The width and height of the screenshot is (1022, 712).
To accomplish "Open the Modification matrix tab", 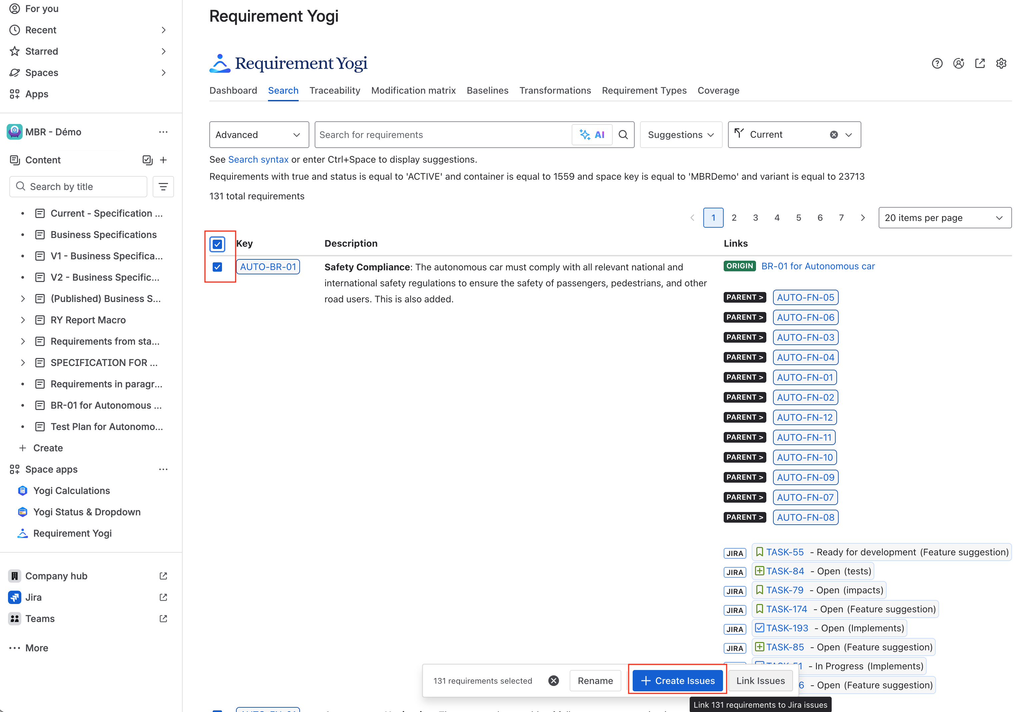I will (x=413, y=91).
